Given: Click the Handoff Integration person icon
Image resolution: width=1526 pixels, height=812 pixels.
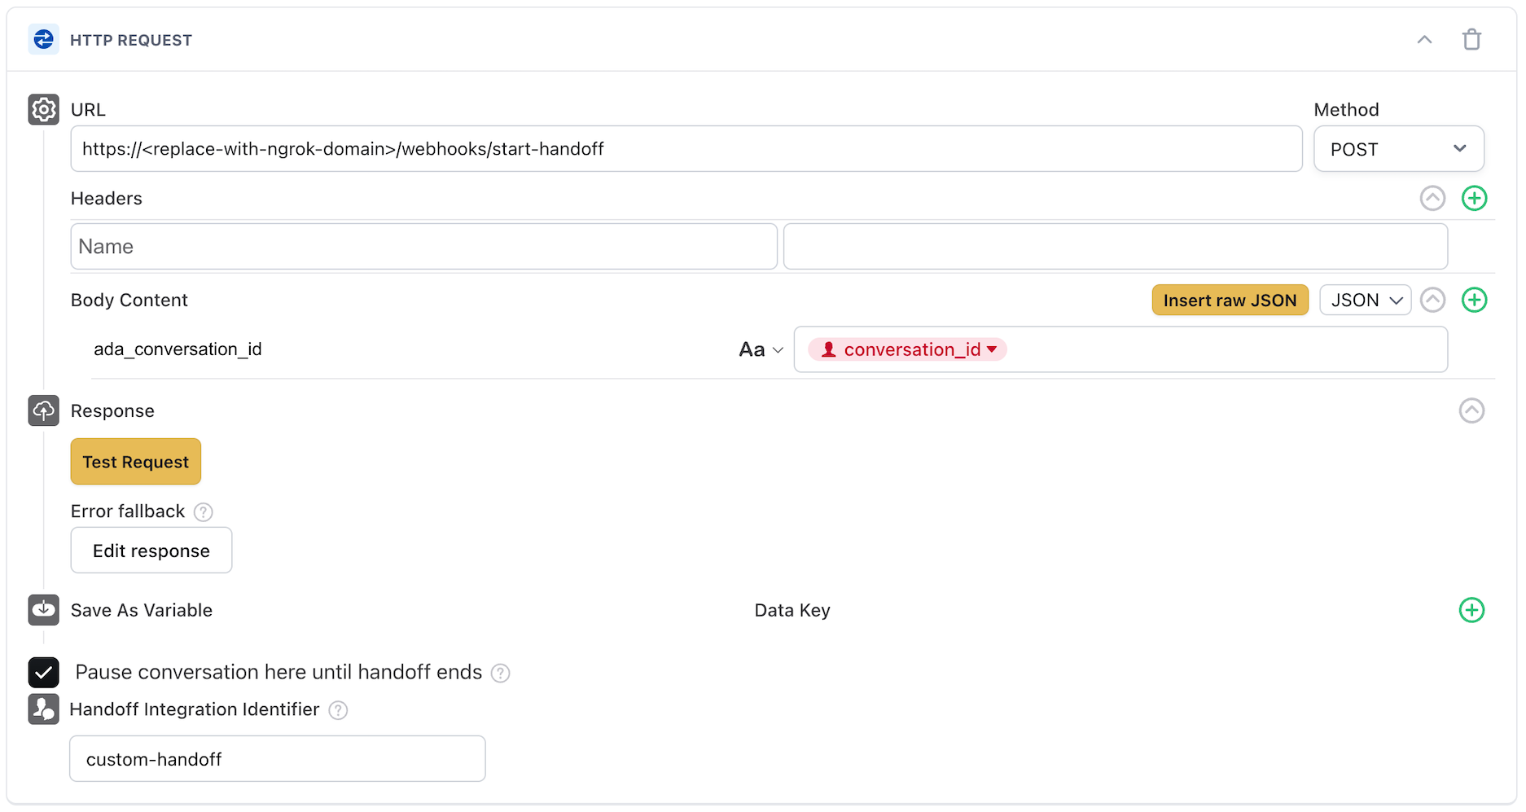Looking at the screenshot, I should [x=43, y=709].
